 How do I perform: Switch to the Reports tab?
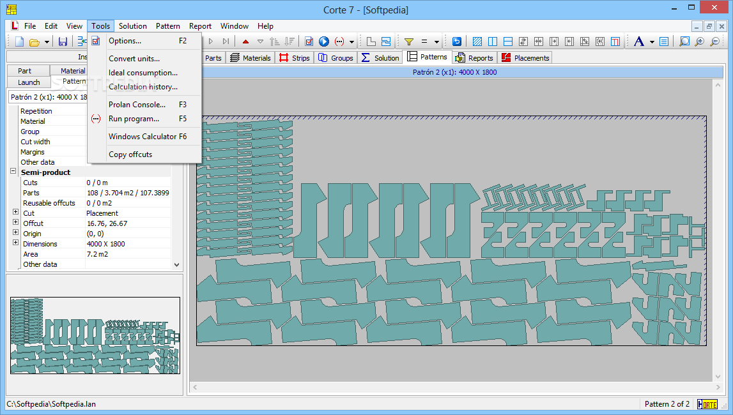[474, 58]
